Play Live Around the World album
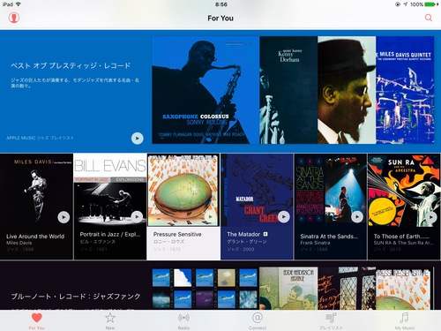Screen dimensions: 441x331 (64, 217)
